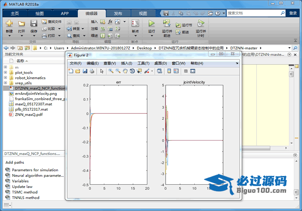302x211 pixels.
Task: Click Run and Advance (运行并前进) icon
Action: tap(166, 23)
